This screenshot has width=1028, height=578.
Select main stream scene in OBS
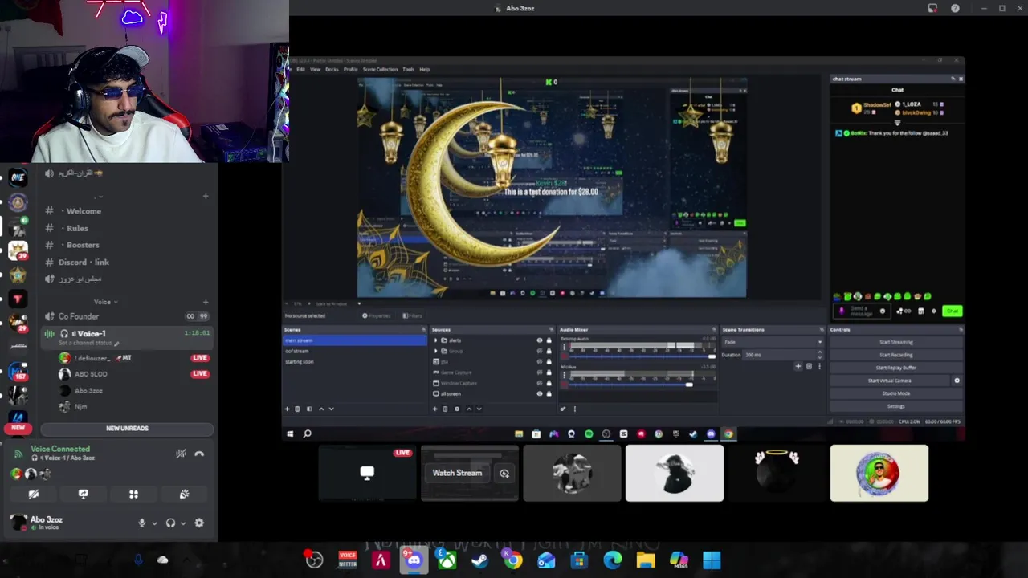[355, 340]
